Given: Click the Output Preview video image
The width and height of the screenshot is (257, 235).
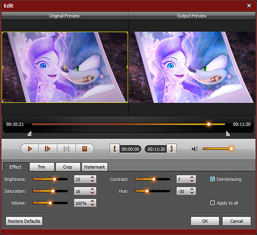Looking at the screenshot, I should coord(192,67).
